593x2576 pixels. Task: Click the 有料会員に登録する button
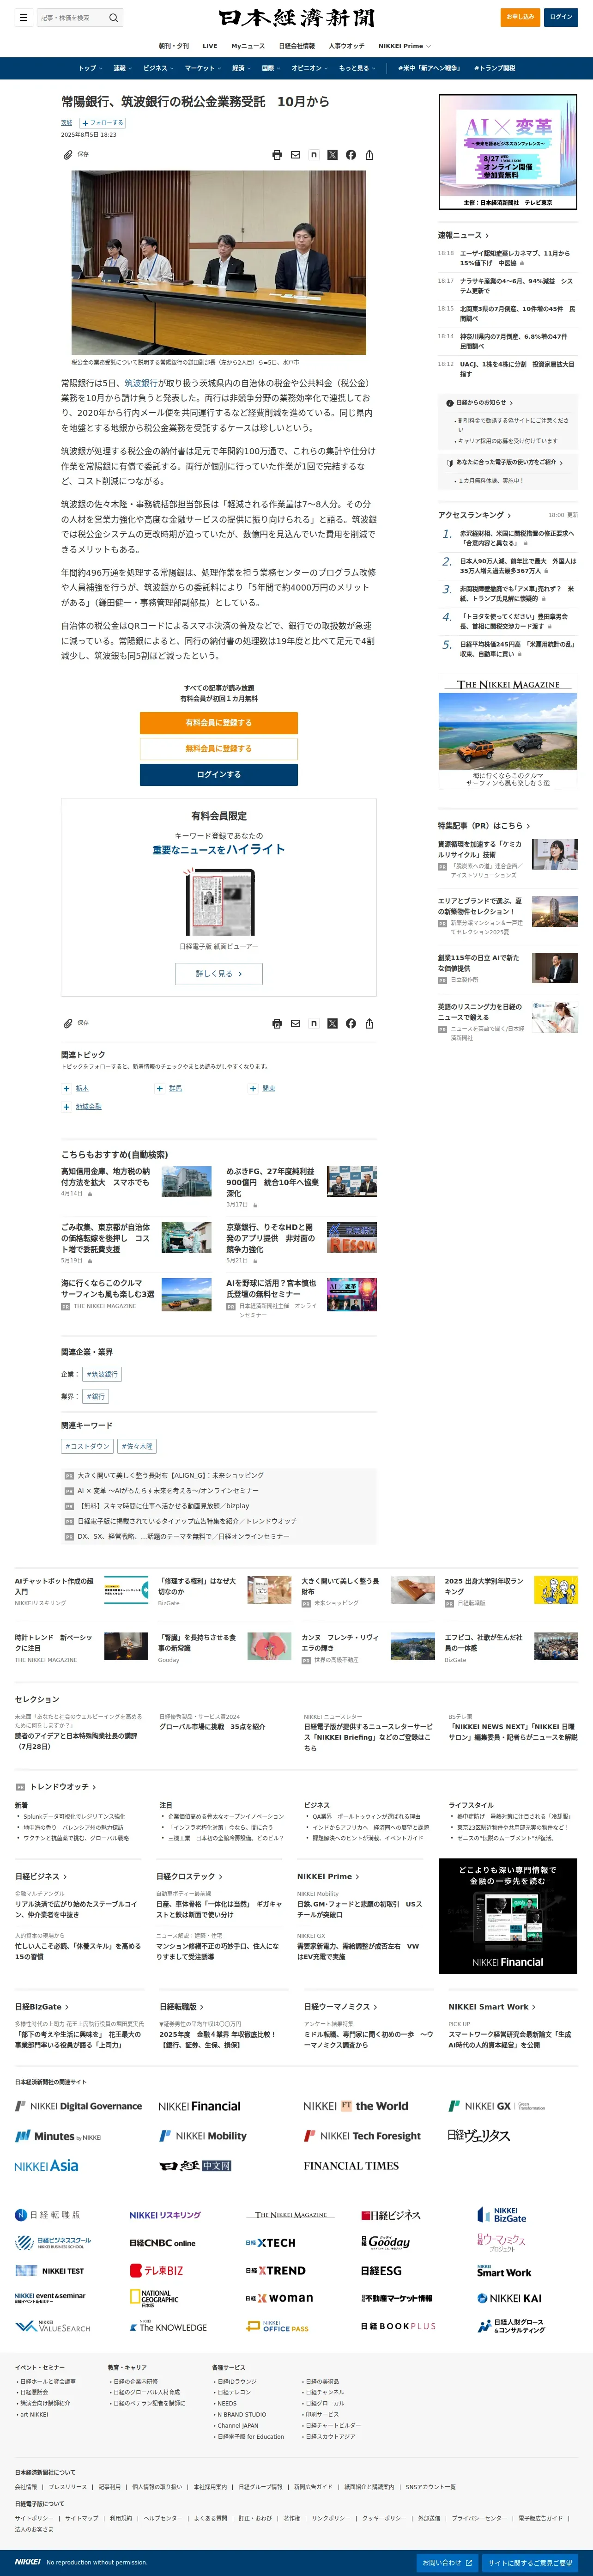click(x=219, y=723)
